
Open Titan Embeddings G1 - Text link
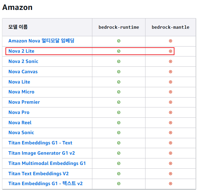pos(40,143)
